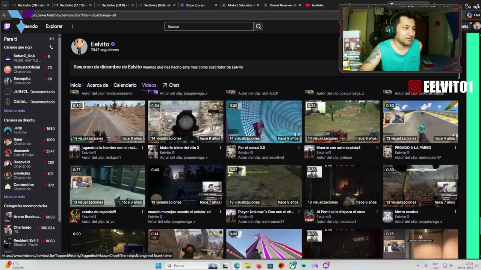
Task: Click the browser address bar URL
Action: 74,15
